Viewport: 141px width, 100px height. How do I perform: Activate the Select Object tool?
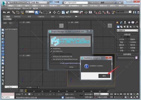coord(37,12)
